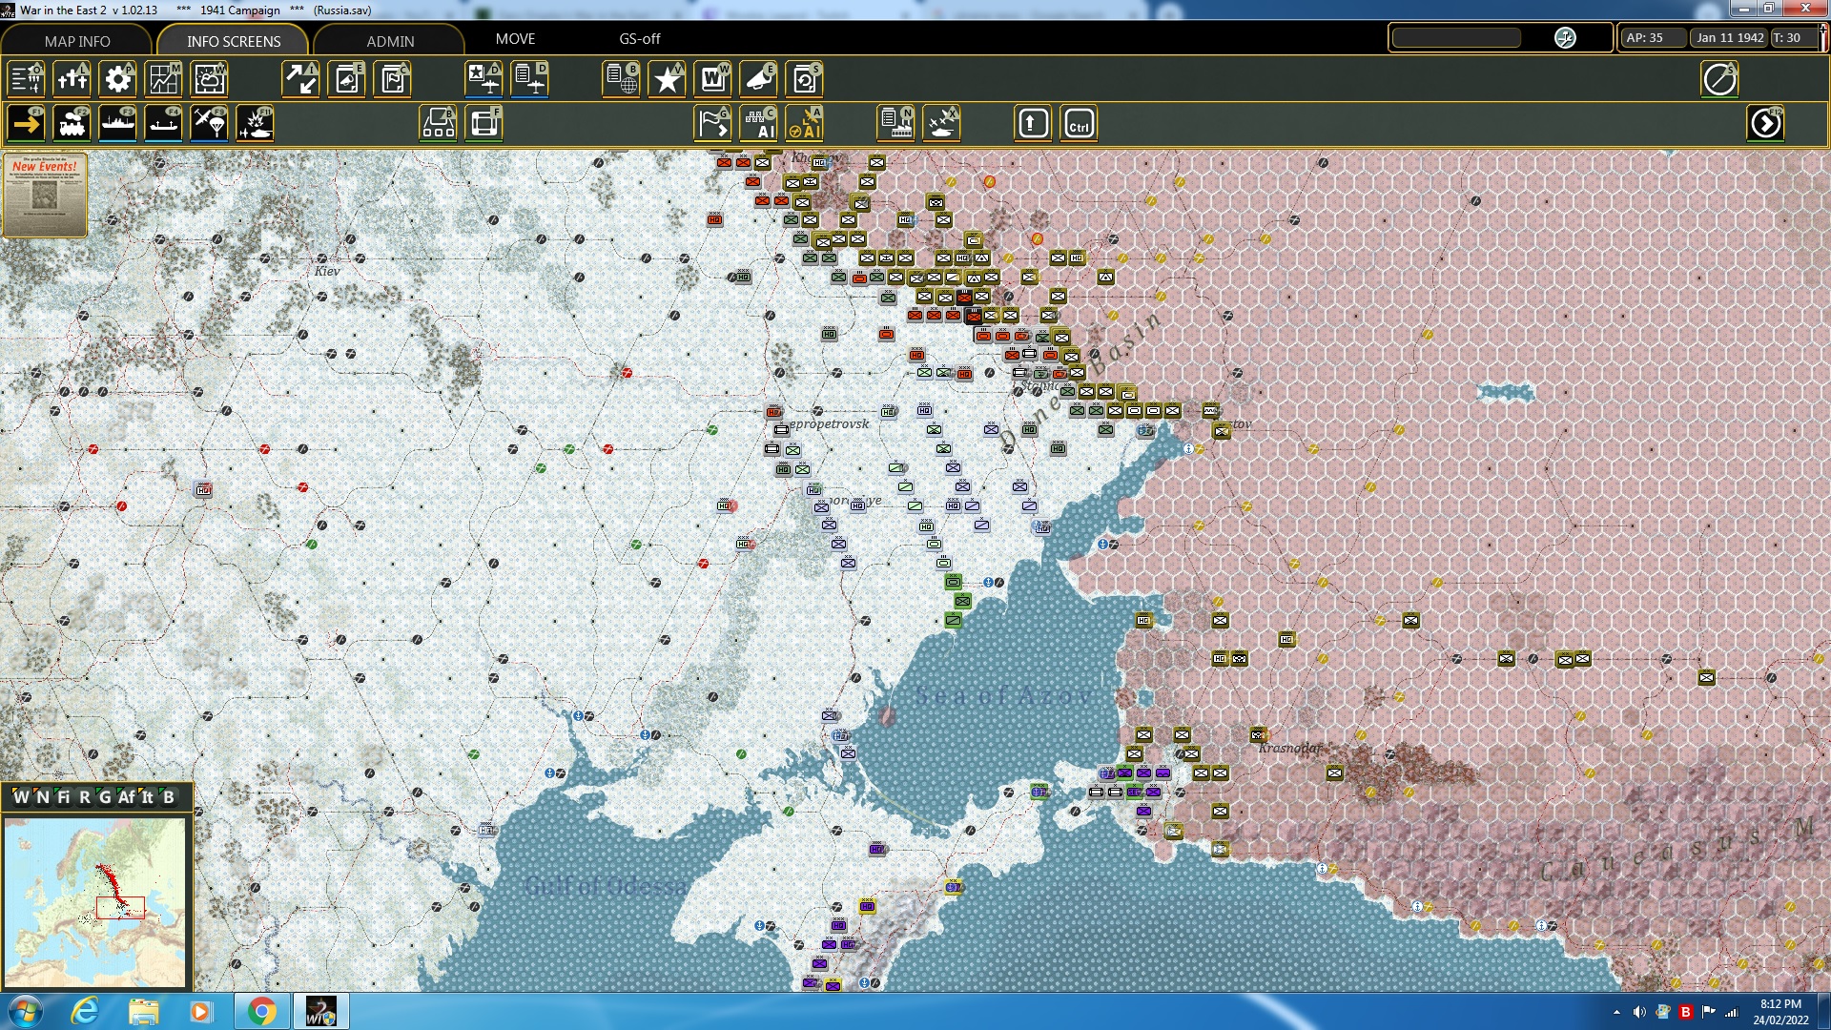Click the orange air AI icon marked A
This screenshot has height=1030, width=1831.
point(804,124)
